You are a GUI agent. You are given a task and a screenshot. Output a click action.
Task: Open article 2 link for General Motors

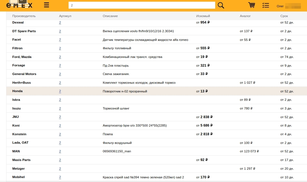60,74
